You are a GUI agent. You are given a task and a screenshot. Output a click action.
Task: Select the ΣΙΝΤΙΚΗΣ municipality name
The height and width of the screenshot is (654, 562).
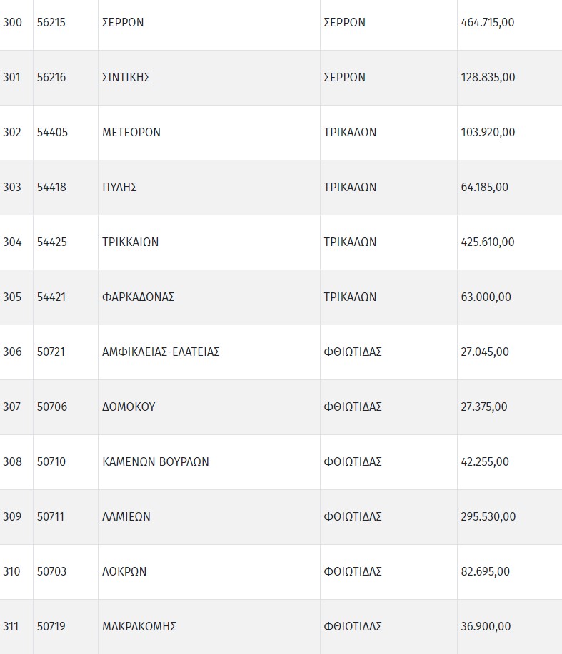[126, 77]
